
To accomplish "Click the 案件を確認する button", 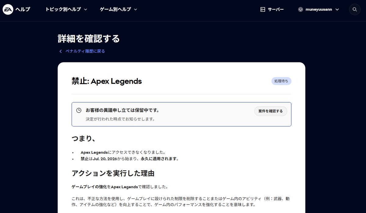I will (271, 111).
